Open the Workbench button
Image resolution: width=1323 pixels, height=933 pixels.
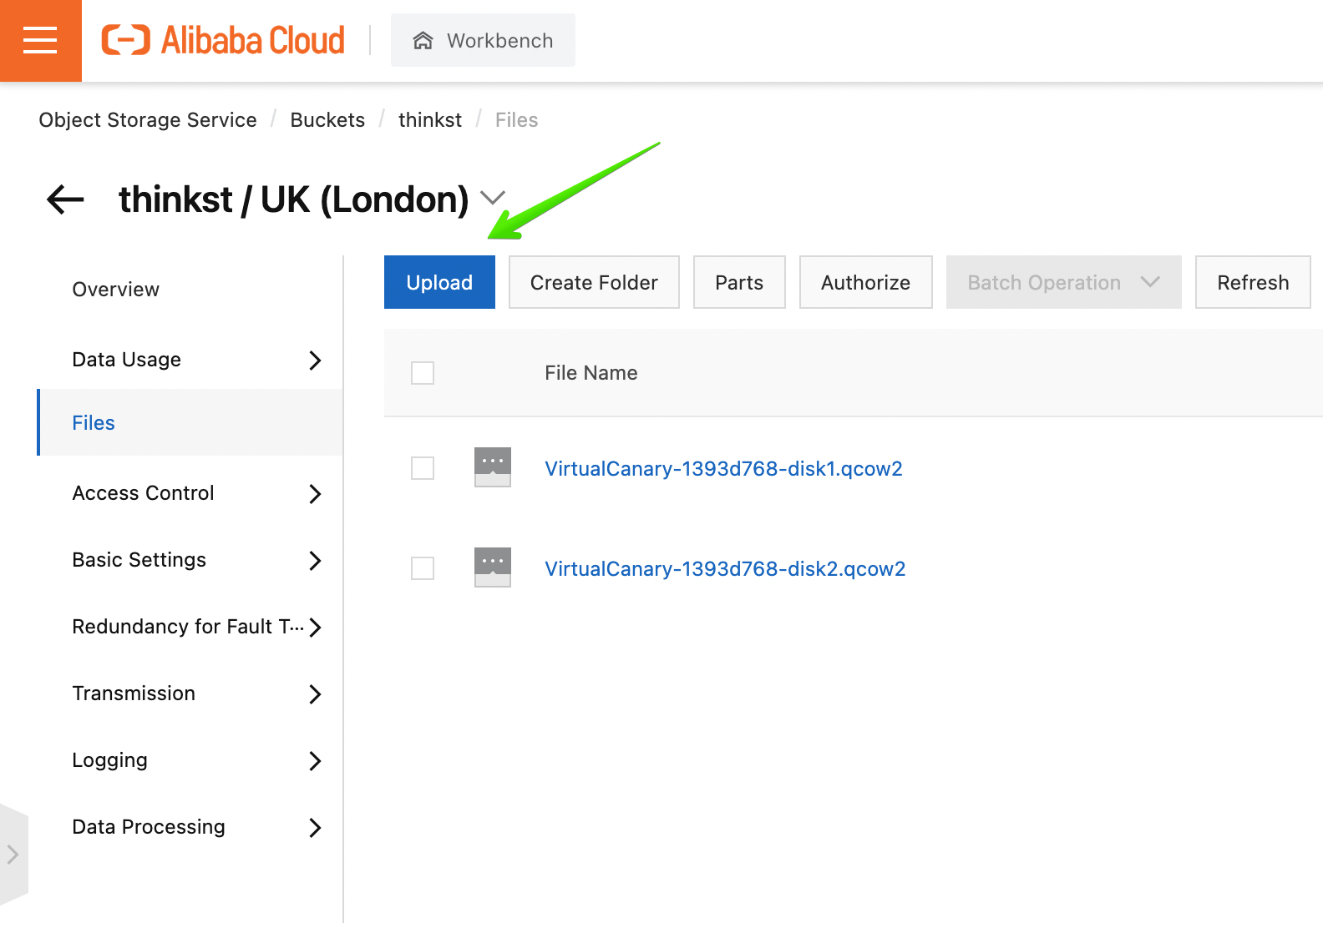tap(483, 40)
